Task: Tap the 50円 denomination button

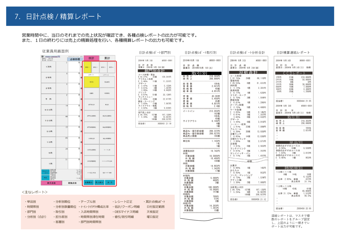Action: (x=48, y=132)
